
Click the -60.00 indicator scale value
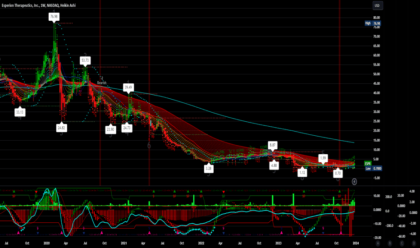click(x=401, y=236)
